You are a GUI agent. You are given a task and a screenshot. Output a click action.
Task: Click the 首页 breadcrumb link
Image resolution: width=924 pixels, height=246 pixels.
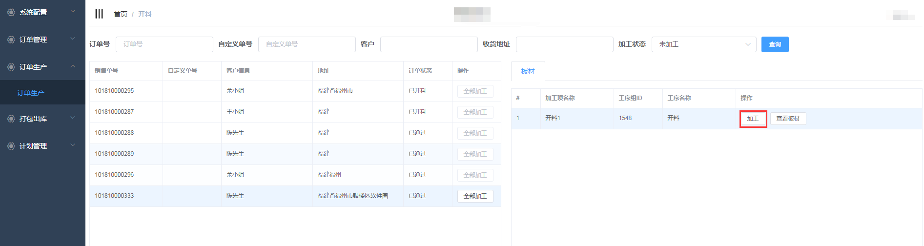coord(120,14)
